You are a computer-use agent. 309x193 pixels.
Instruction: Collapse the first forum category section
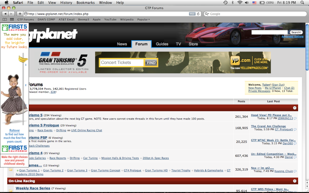[295, 108]
